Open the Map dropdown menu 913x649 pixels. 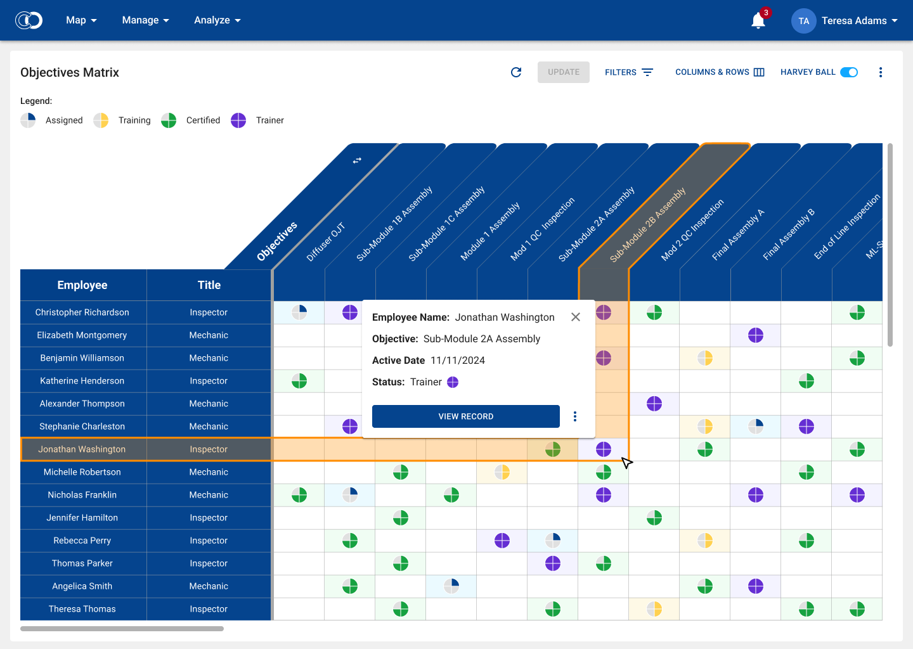click(81, 20)
